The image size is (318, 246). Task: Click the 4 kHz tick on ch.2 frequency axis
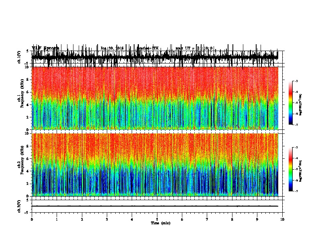click(x=28, y=171)
